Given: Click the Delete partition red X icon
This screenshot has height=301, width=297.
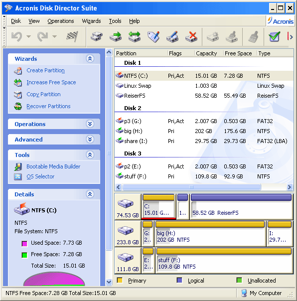Looking at the screenshot, I should tap(191, 36).
